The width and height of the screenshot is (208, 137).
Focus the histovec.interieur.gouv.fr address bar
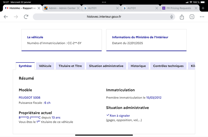(104, 17)
